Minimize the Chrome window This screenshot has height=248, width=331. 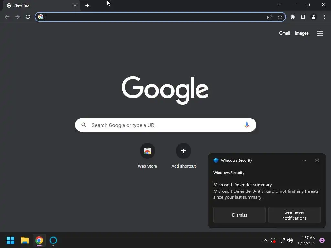pyautogui.click(x=294, y=5)
